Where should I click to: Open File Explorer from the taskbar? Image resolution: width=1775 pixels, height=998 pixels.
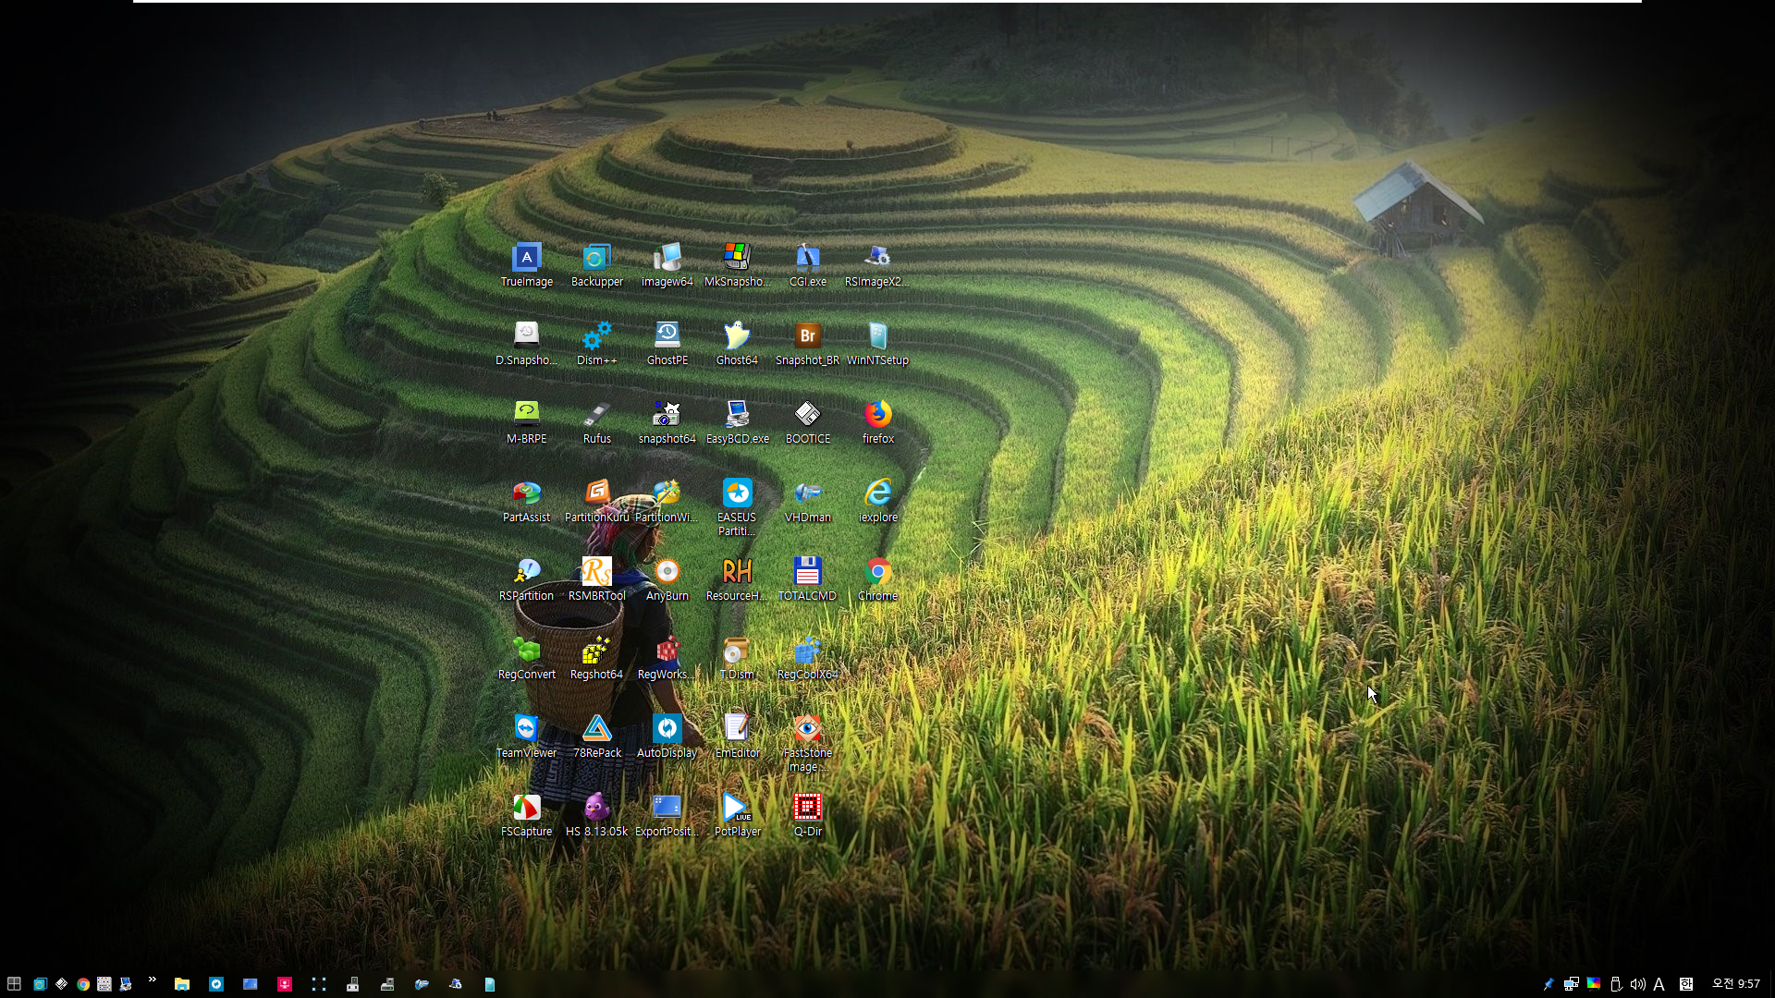click(x=182, y=984)
